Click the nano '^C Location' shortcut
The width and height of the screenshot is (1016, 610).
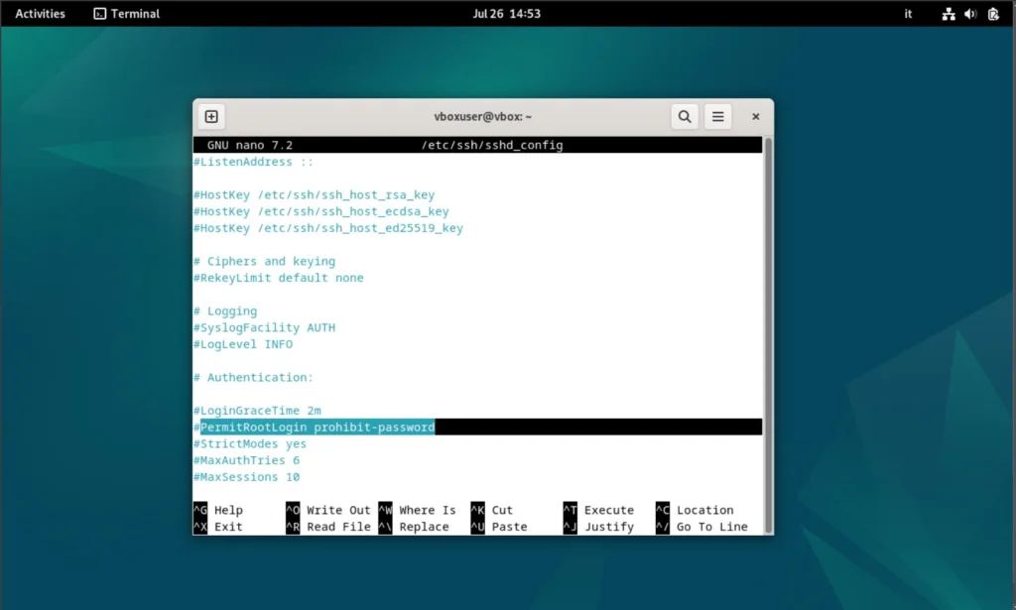click(695, 510)
